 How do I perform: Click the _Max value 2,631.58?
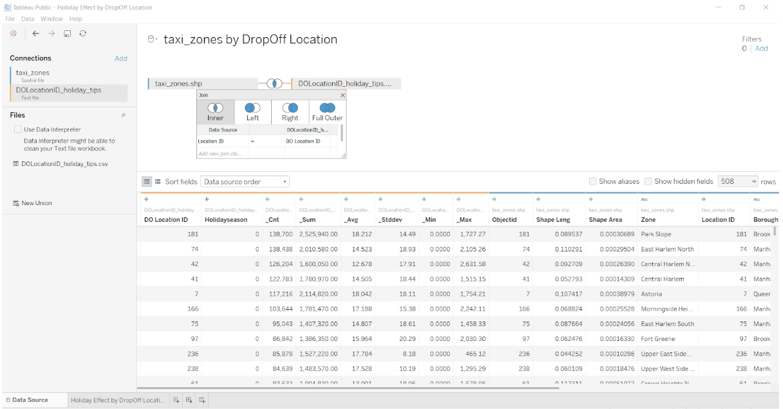click(473, 264)
